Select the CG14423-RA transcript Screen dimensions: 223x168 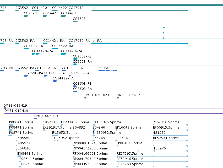coord(64,54)
